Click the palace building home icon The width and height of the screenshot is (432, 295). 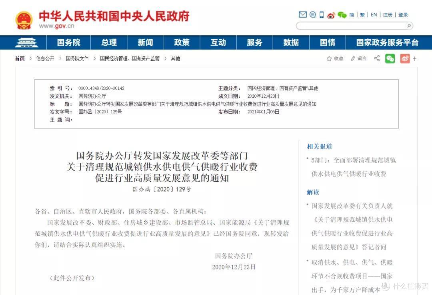[x=26, y=42]
